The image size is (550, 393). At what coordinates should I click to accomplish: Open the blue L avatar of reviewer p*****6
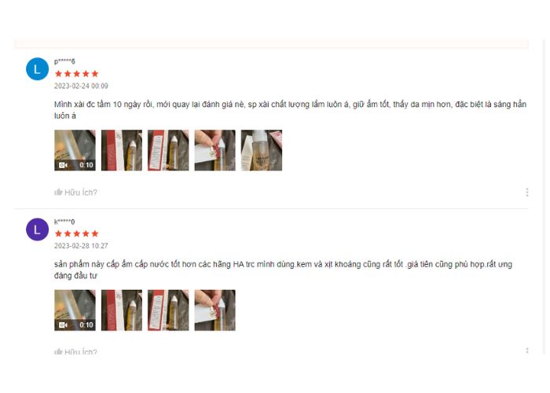pyautogui.click(x=37, y=69)
